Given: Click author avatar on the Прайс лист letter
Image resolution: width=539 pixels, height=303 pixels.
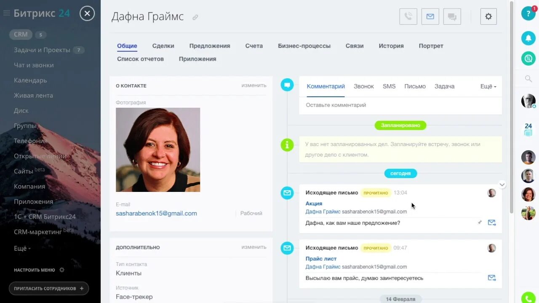Looking at the screenshot, I should click(x=491, y=248).
